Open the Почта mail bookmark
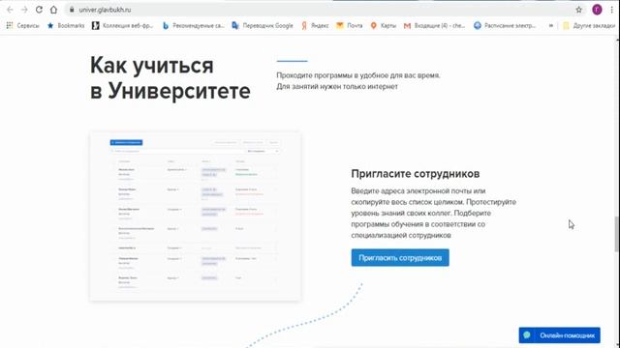The height and width of the screenshot is (348, 620). tap(349, 25)
